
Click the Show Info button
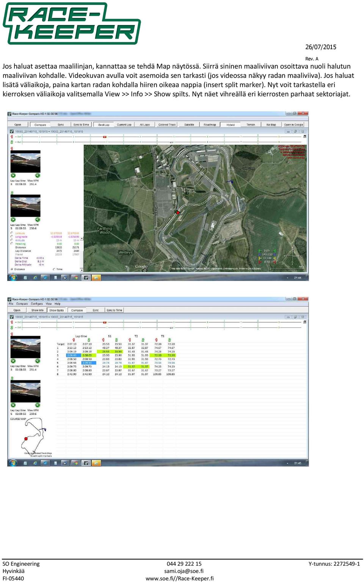(x=37, y=310)
